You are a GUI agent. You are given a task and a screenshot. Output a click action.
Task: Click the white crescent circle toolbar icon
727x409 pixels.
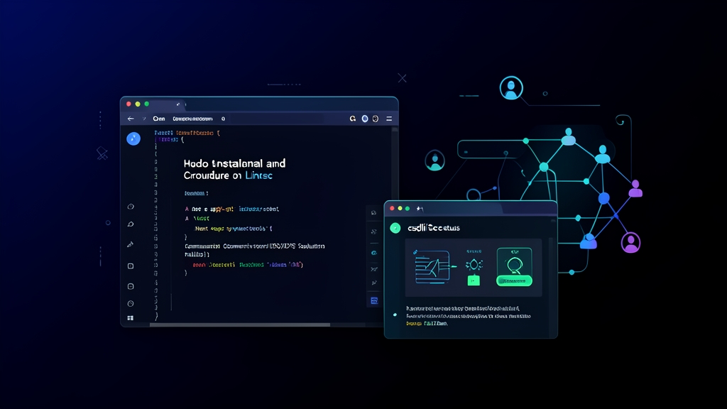pos(376,119)
